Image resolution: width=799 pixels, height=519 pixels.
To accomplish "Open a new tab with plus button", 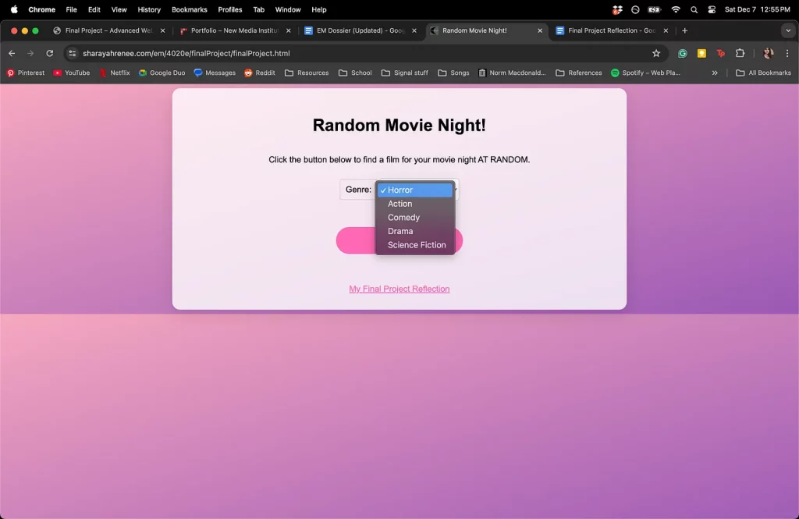I will pyautogui.click(x=684, y=30).
